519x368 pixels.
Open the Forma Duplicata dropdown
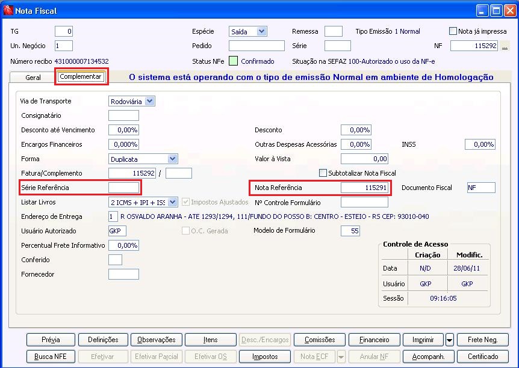coord(172,159)
